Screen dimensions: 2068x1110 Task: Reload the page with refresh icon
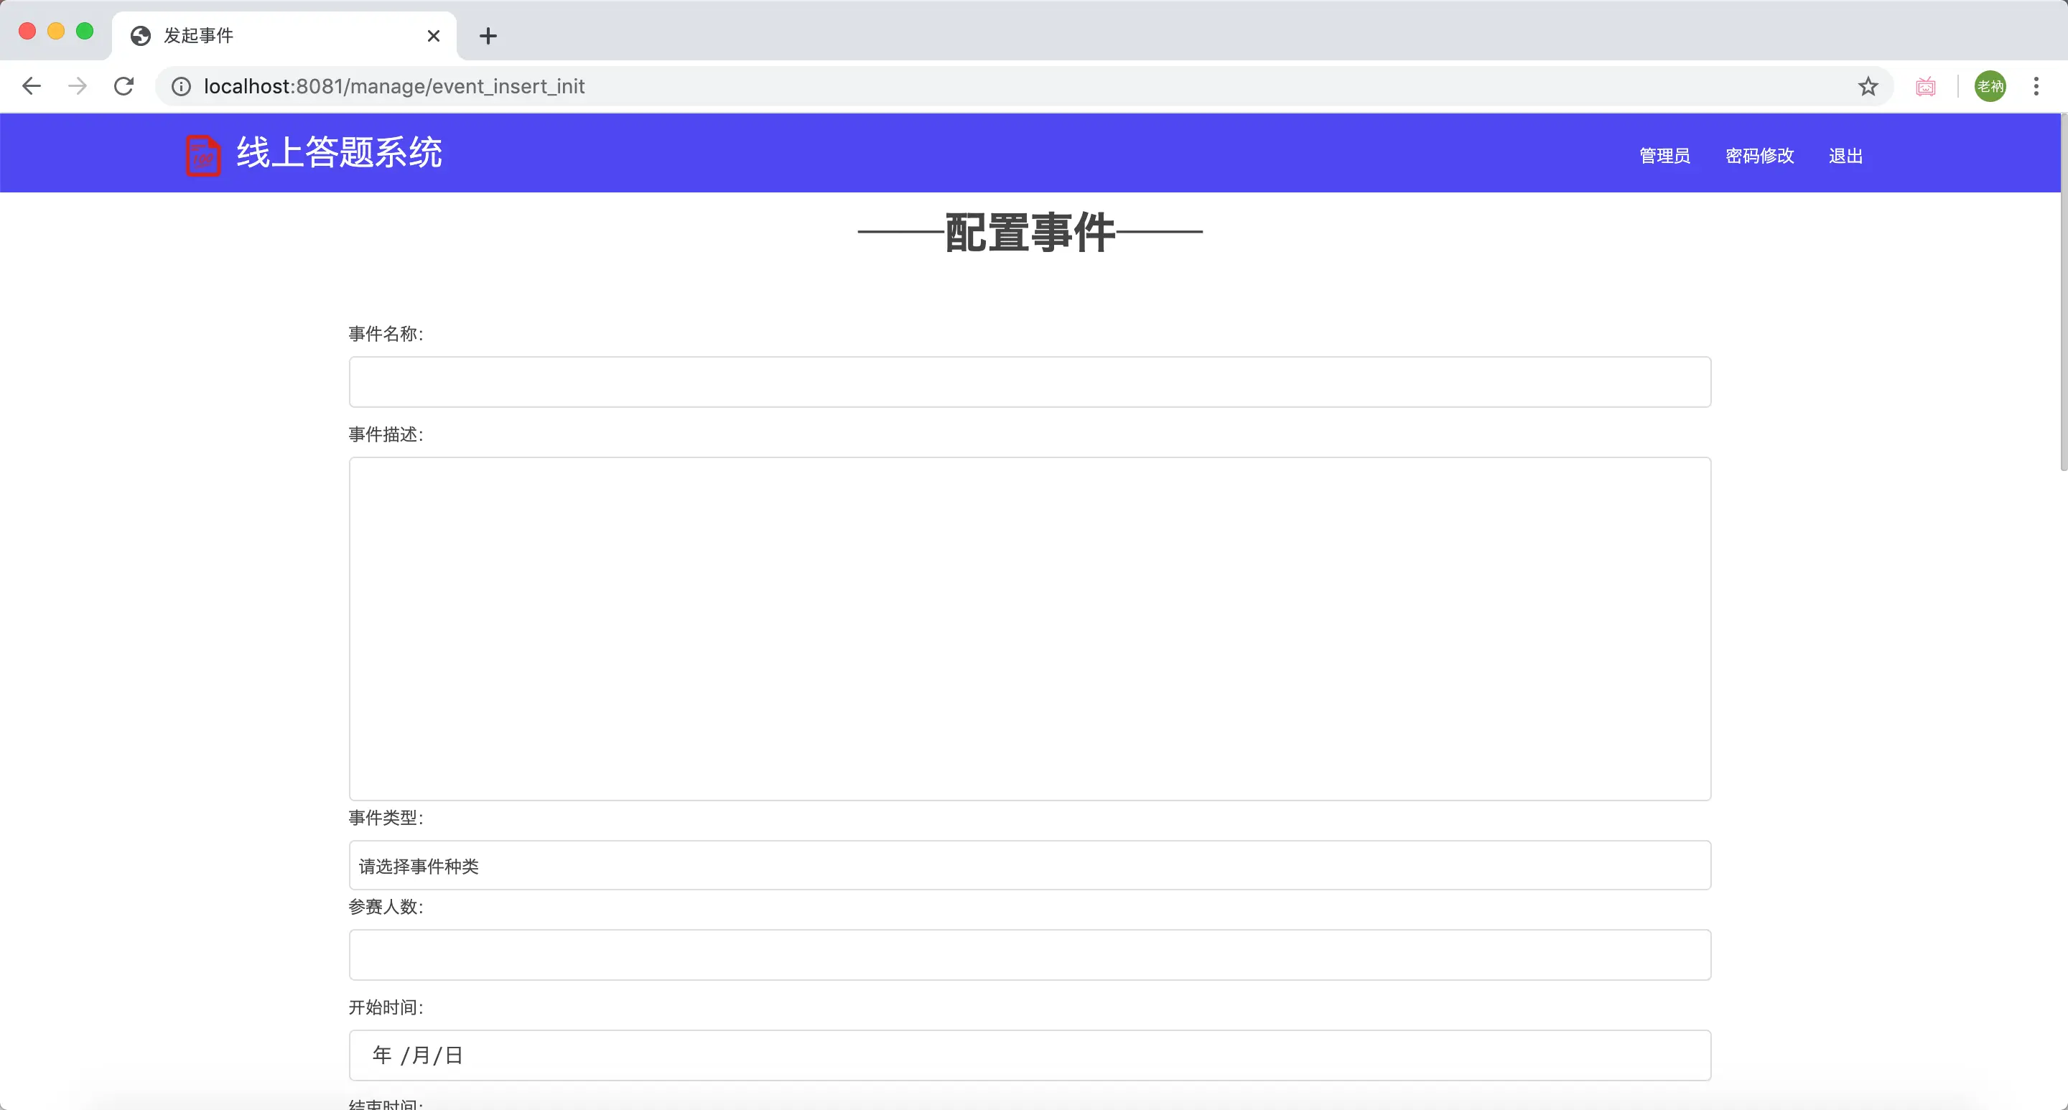124,86
